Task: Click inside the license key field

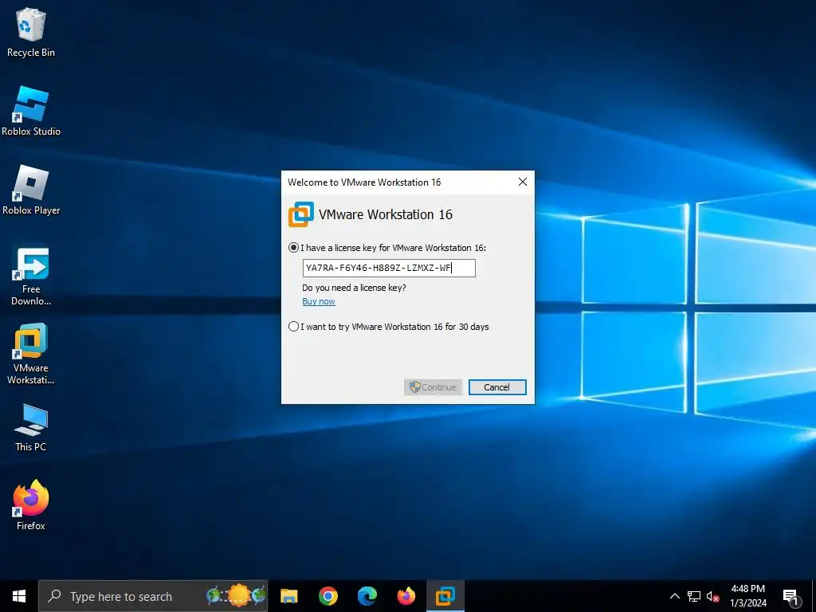Action: click(389, 268)
